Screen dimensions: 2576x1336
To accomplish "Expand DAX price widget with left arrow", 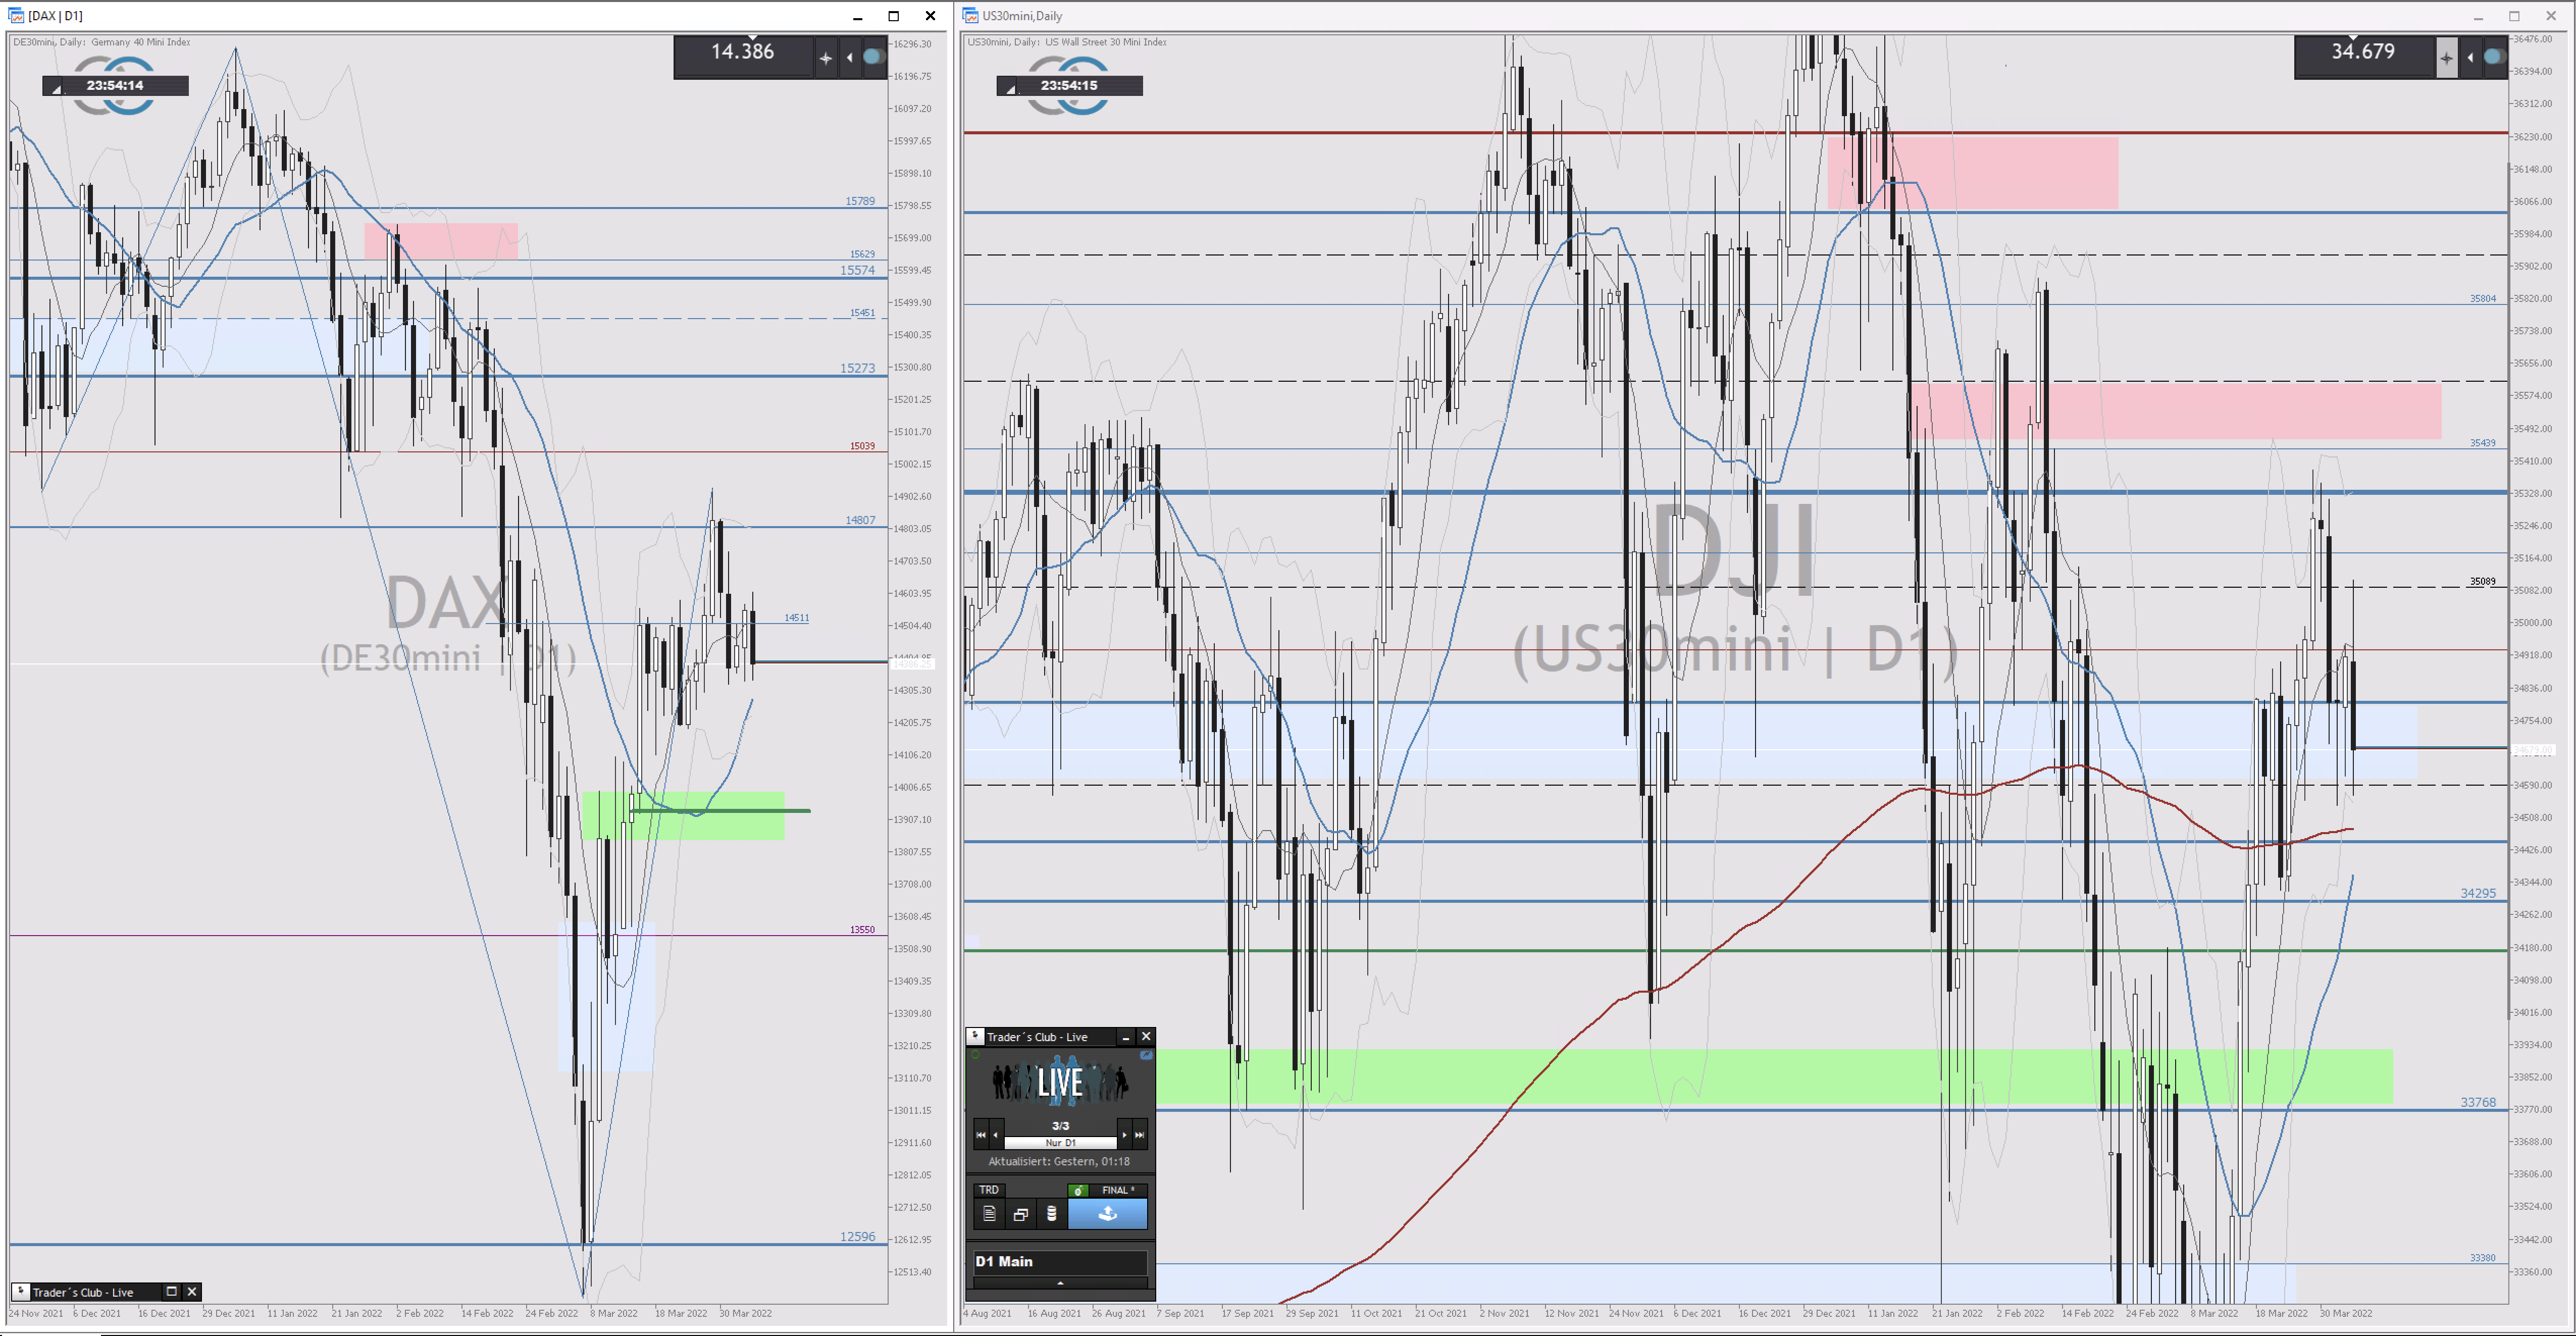I will (850, 58).
